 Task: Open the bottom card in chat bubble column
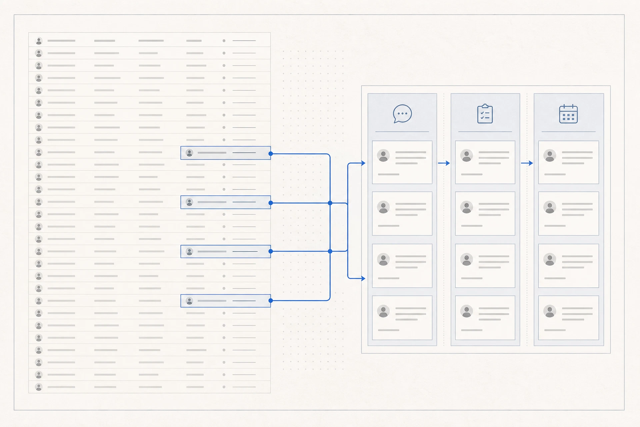pyautogui.click(x=402, y=318)
